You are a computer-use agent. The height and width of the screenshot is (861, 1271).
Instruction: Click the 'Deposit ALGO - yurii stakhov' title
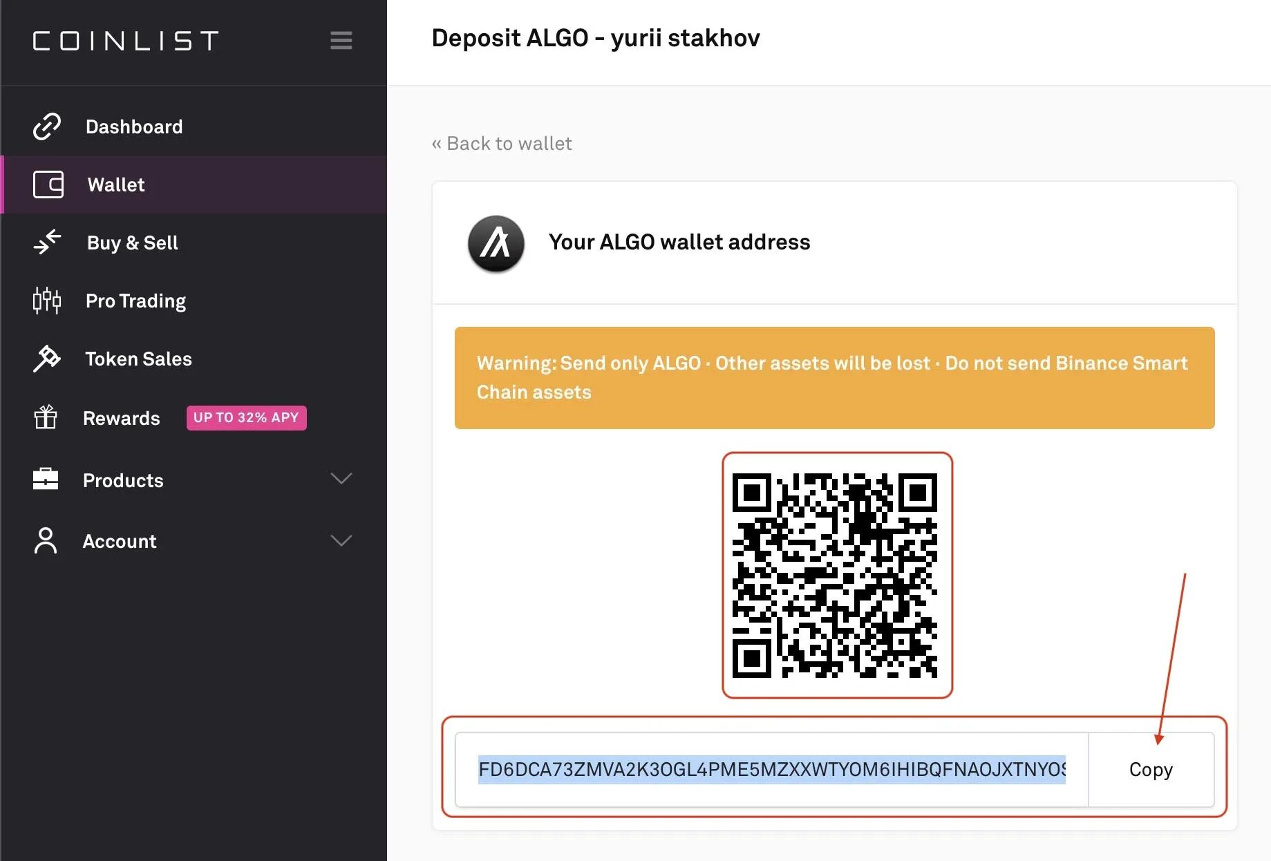tap(595, 38)
